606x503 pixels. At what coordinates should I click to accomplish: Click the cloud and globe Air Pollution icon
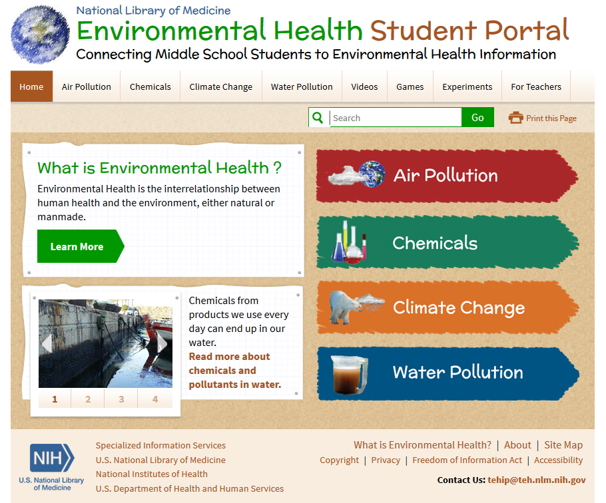(x=357, y=174)
